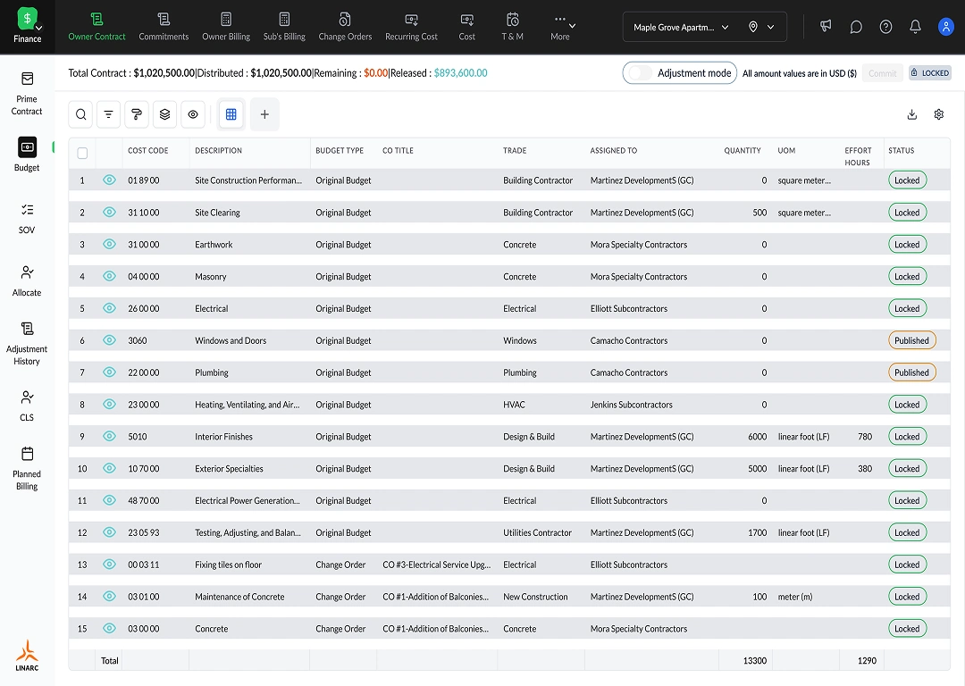Viewport: 965px width, 686px height.
Task: Click eye icon on Concrete row 15
Action: tap(110, 628)
